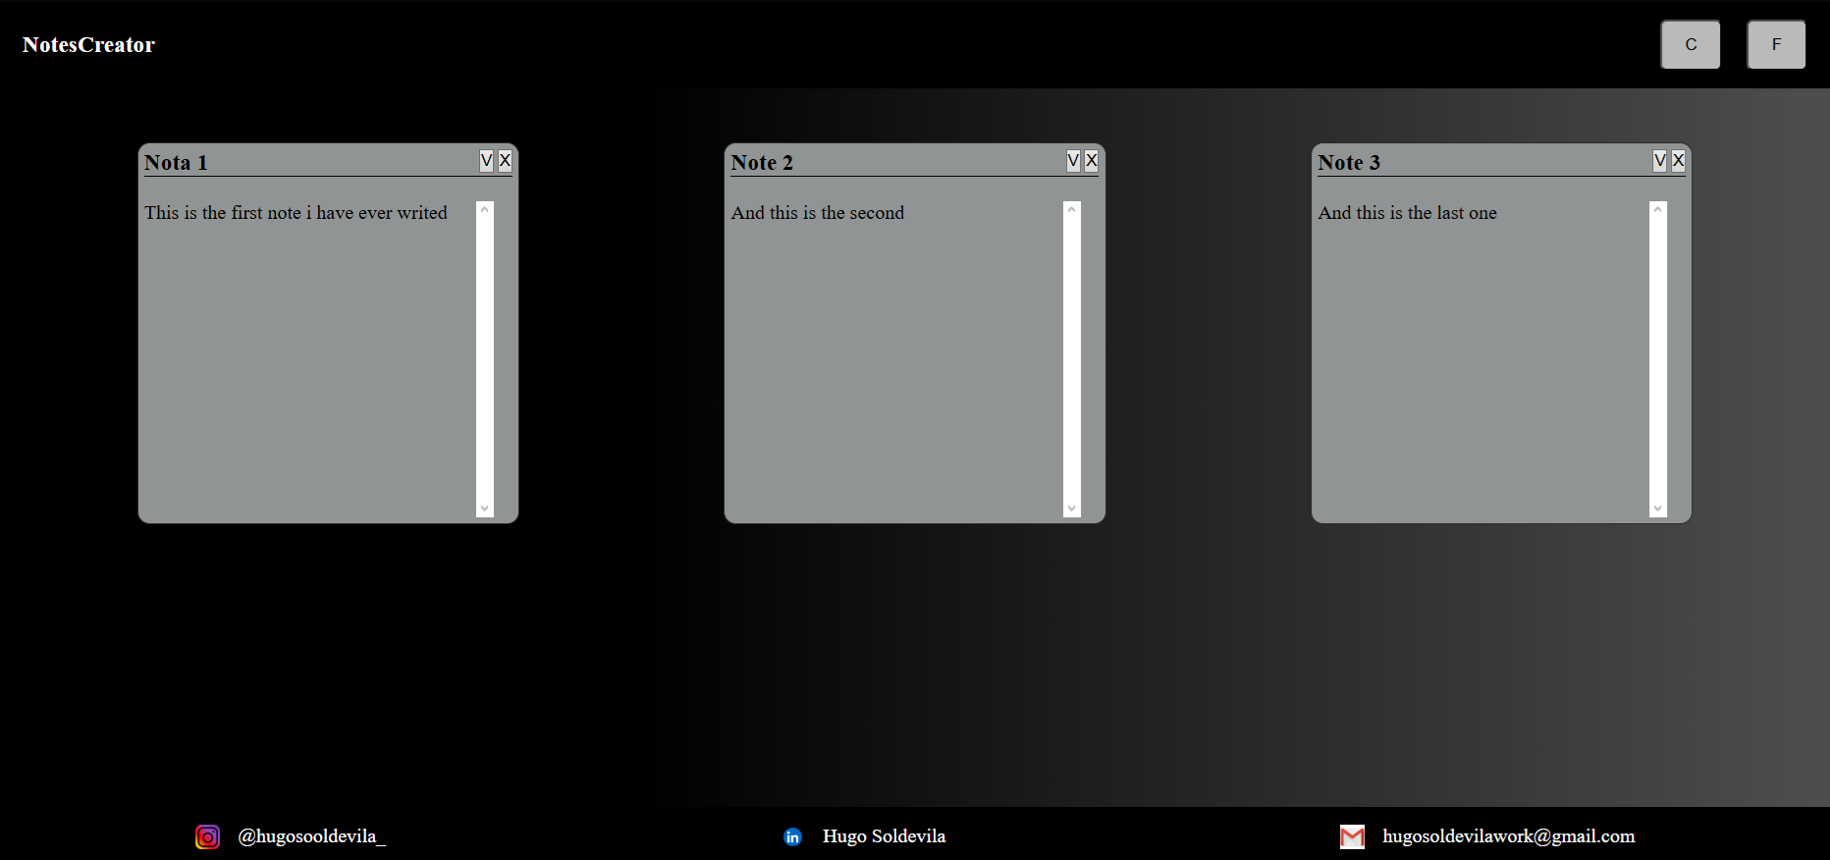The height and width of the screenshot is (860, 1830).
Task: Click the Gmail envelope icon
Action: [x=1352, y=836]
